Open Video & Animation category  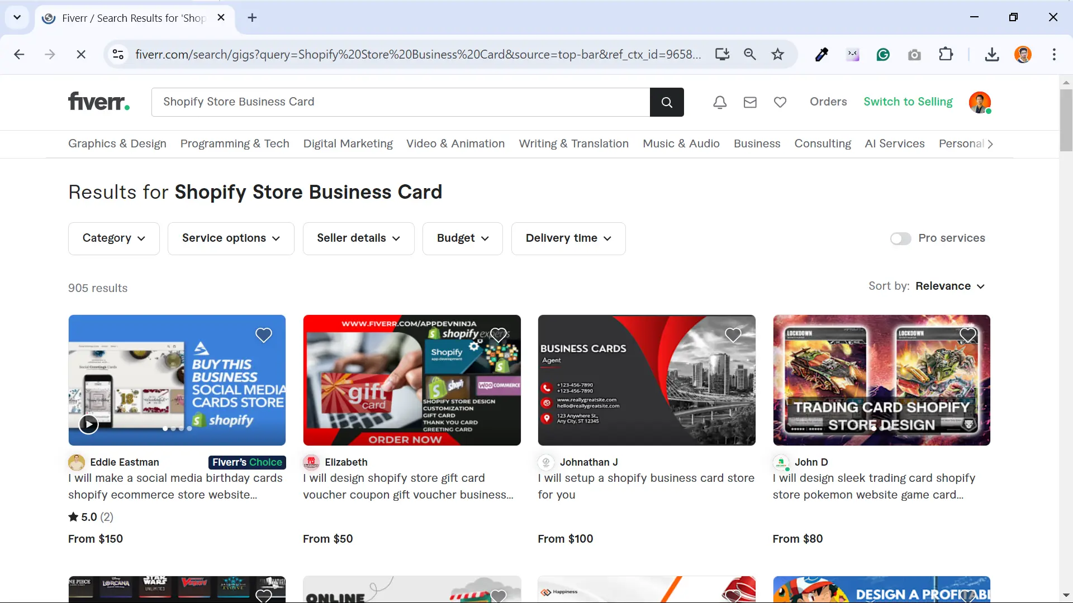click(x=455, y=143)
